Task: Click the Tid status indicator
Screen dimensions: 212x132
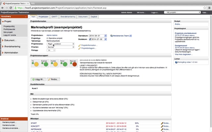Action: [x=35, y=63]
